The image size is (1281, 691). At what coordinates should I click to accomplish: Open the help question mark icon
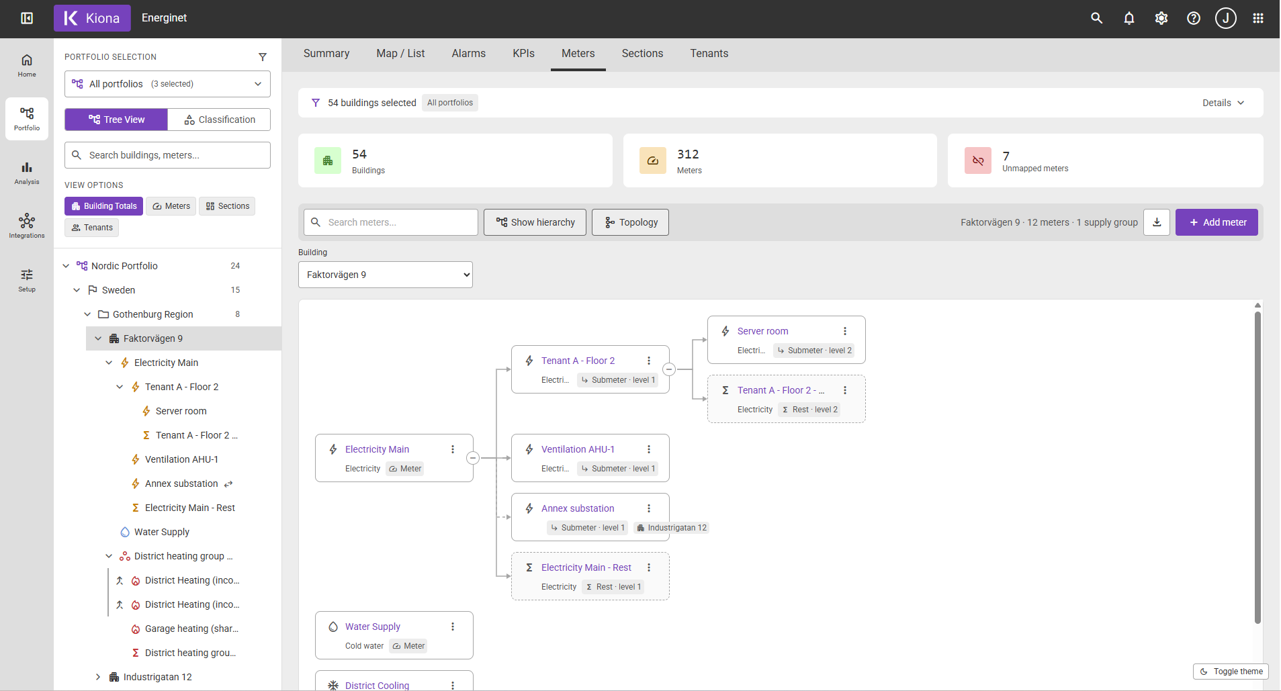tap(1194, 18)
